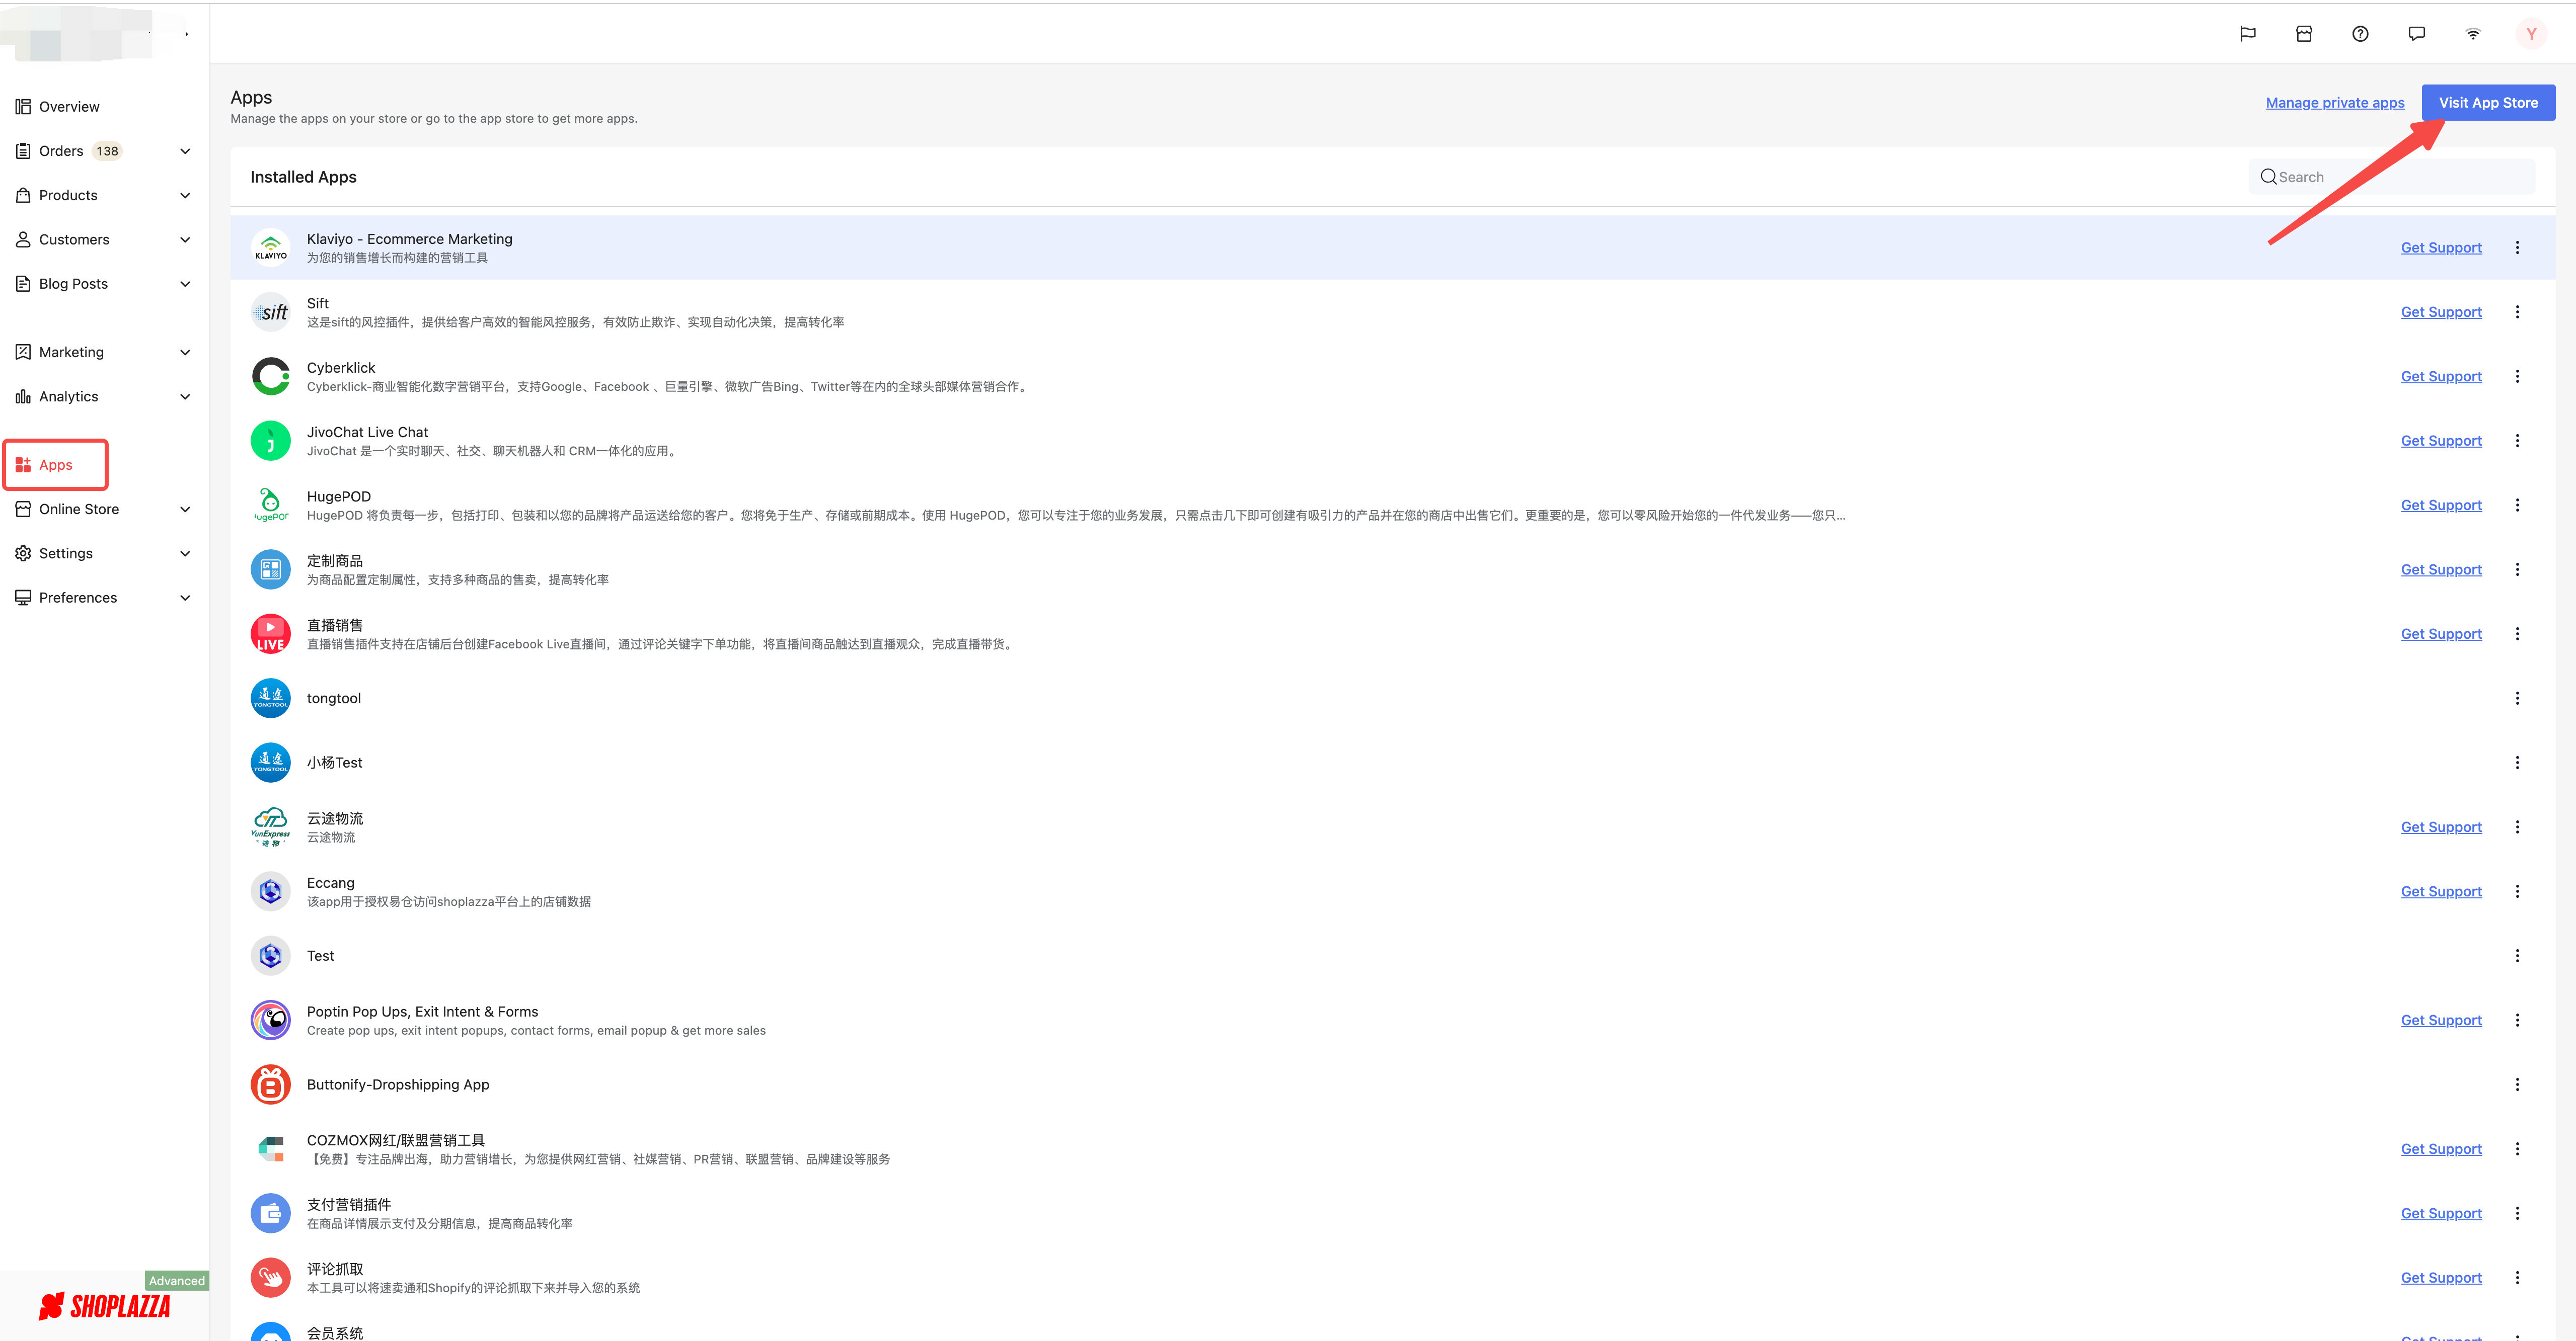Click the JivoChat Live Chat logo
Image resolution: width=2576 pixels, height=1341 pixels.
pos(271,441)
